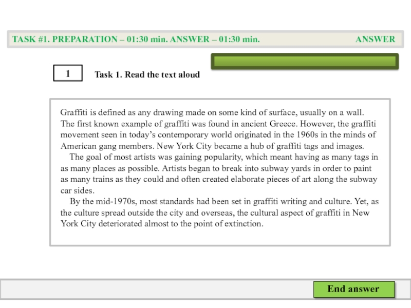Select the task number 1 box

pyautogui.click(x=67, y=73)
